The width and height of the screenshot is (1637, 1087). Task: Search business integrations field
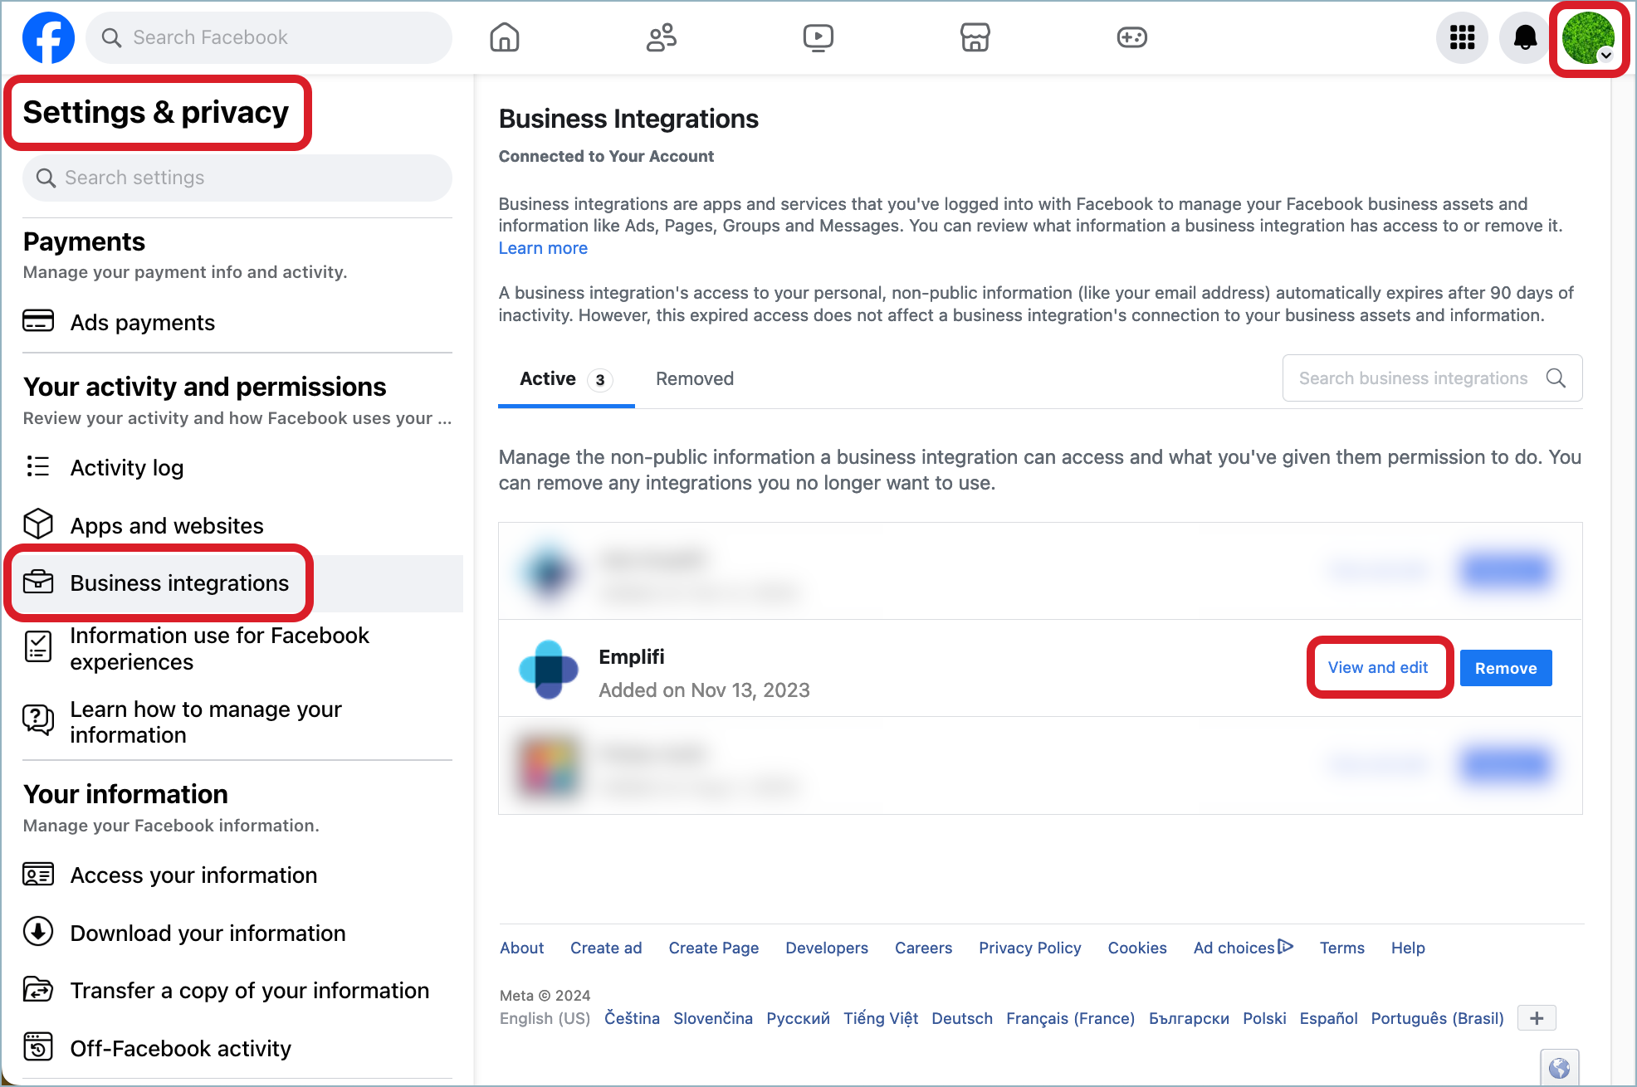pos(1432,378)
